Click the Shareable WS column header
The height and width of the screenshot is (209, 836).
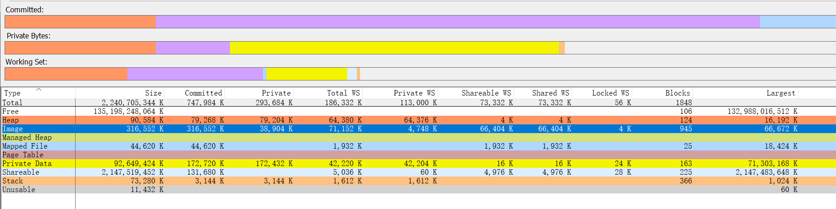475,93
